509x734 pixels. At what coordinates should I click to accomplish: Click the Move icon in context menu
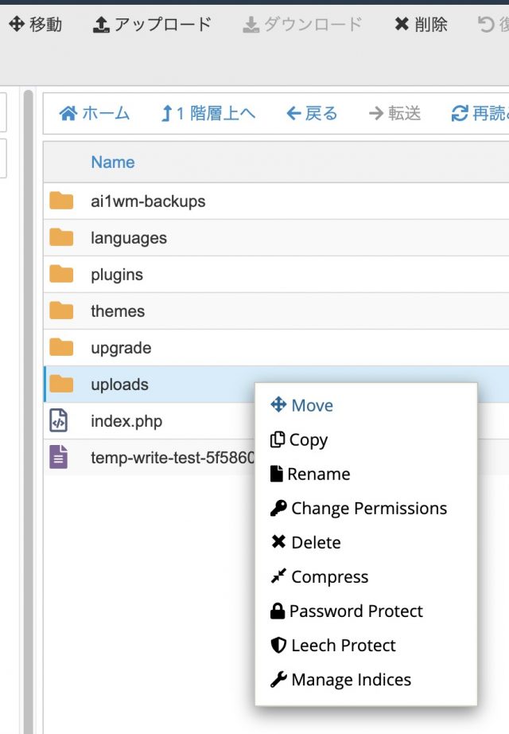click(278, 405)
